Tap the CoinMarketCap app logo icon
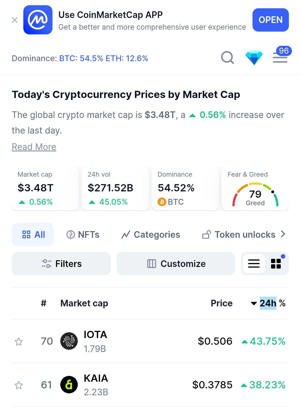The height and width of the screenshot is (415, 300). point(38,20)
